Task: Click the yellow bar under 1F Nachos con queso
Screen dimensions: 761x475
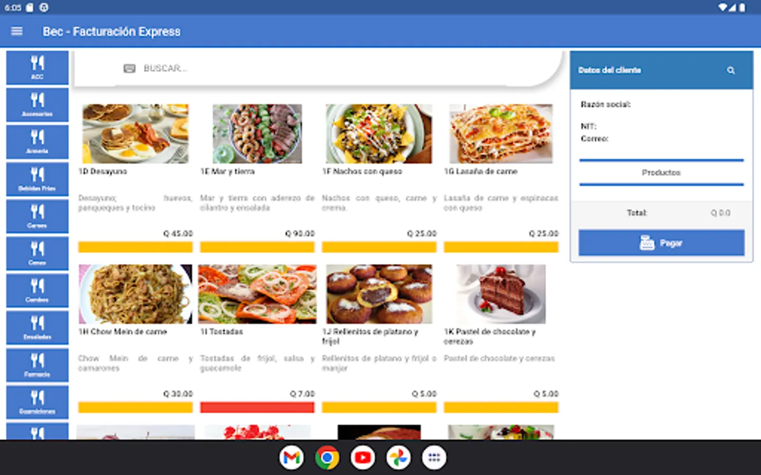Action: pyautogui.click(x=379, y=247)
